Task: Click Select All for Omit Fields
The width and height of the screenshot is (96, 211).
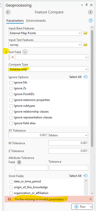Action: [75, 176]
